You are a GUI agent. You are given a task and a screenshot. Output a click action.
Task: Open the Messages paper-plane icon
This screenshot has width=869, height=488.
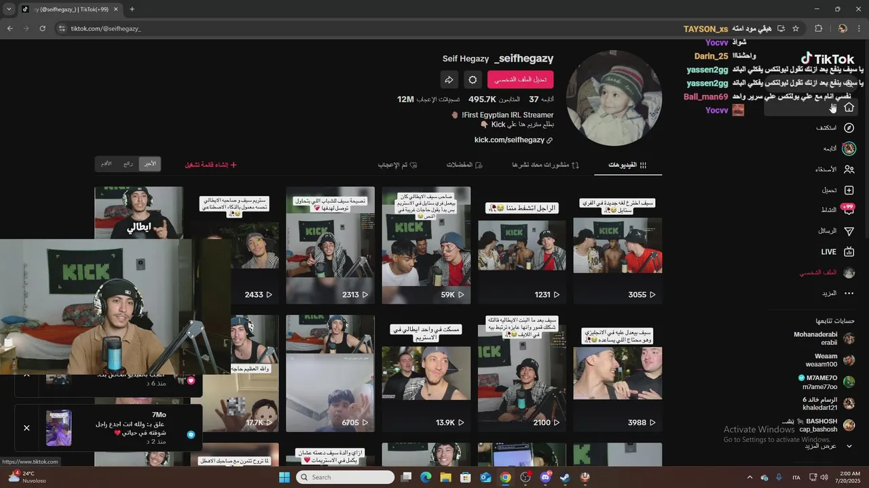pos(849,231)
